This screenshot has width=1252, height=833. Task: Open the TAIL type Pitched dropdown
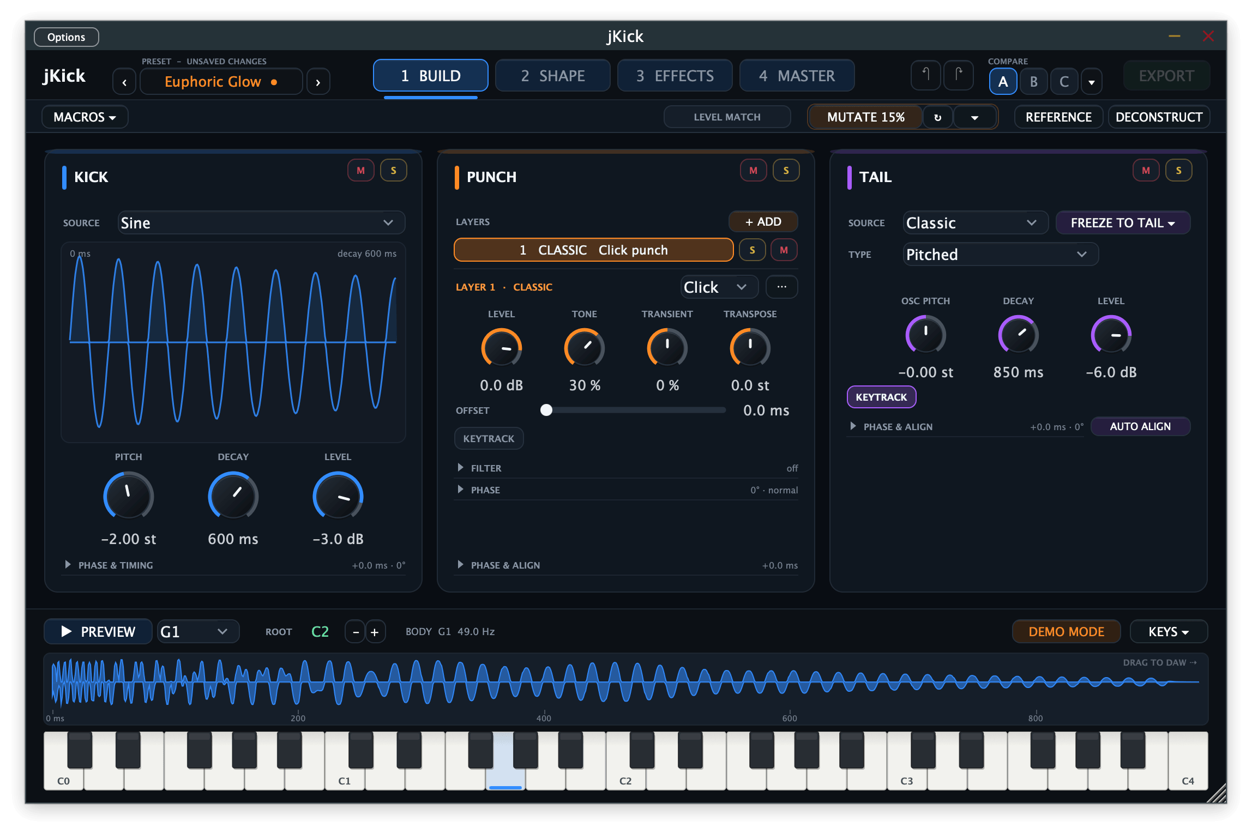[x=1000, y=254]
